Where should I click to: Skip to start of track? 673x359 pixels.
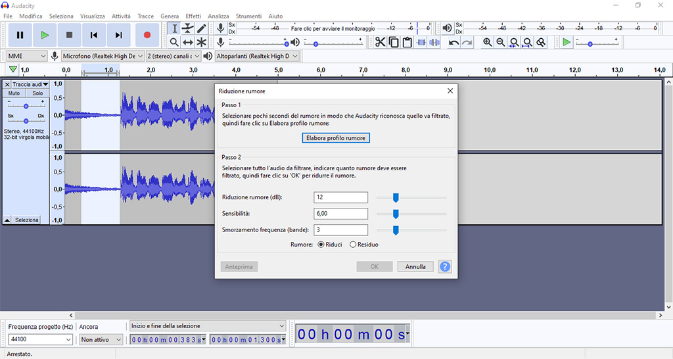[x=93, y=36]
